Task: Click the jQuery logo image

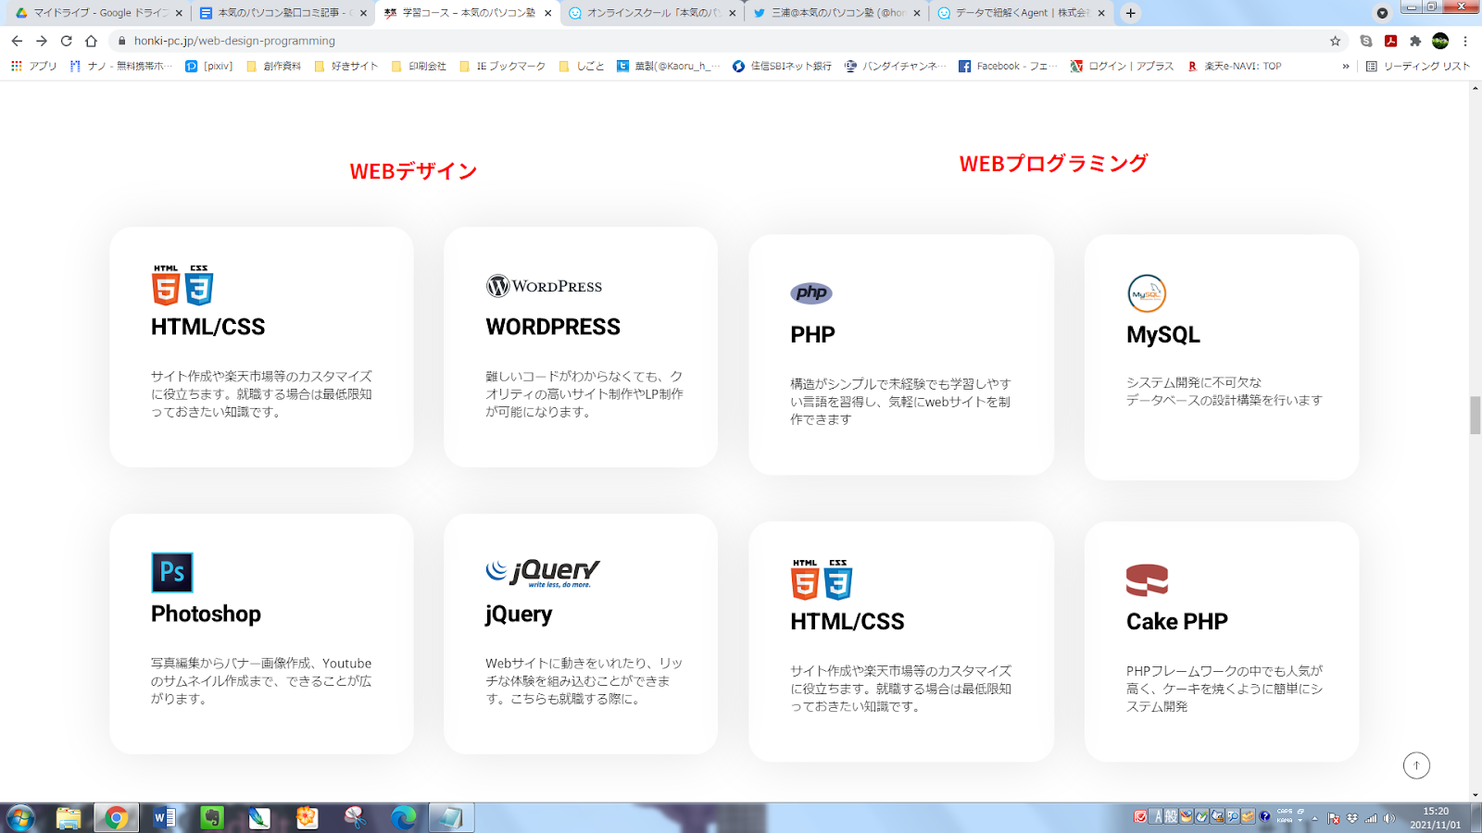Action: point(543,573)
